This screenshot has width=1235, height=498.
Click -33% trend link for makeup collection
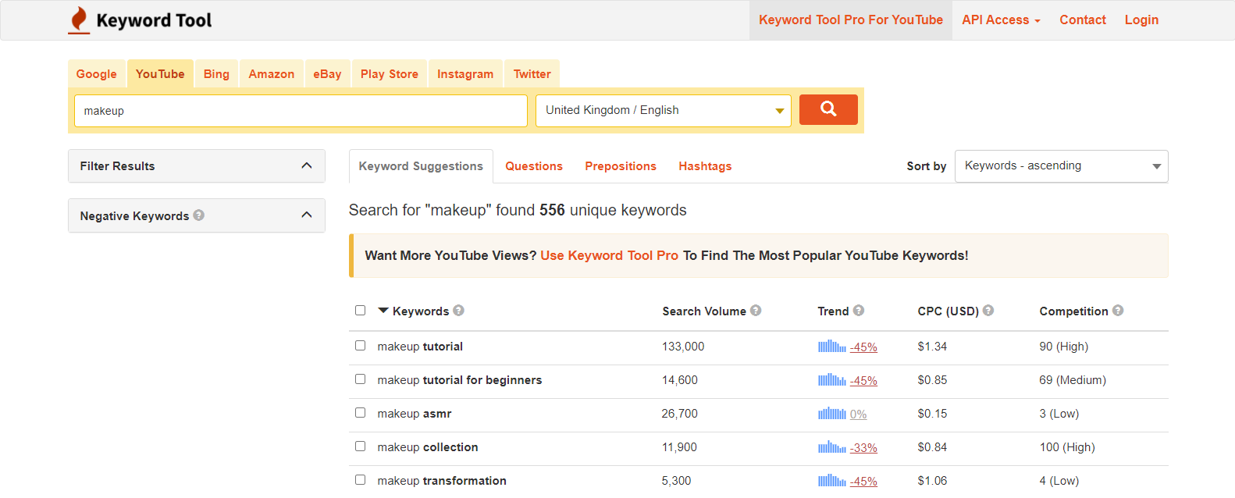point(863,448)
